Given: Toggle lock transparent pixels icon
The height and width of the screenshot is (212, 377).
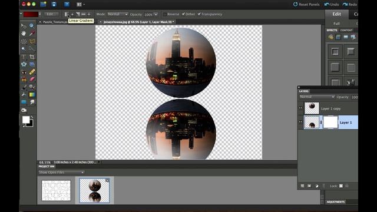Looking at the screenshot, I should [x=341, y=186].
